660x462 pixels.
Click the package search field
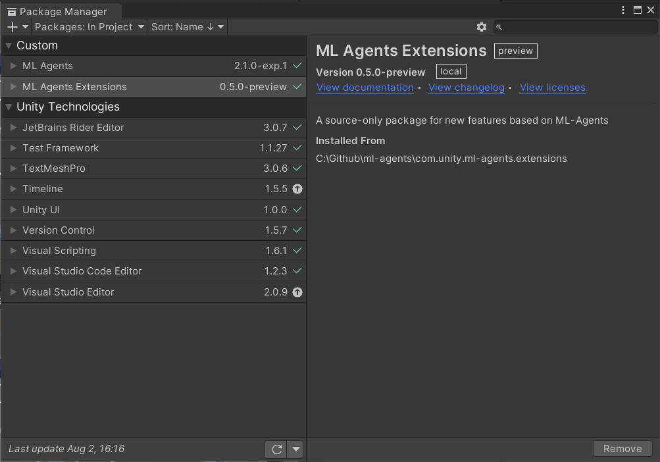coord(575,27)
